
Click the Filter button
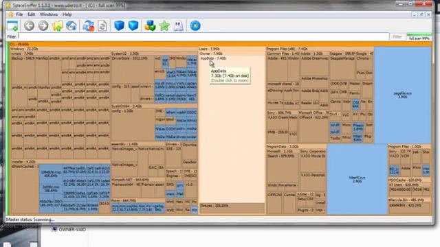click(397, 36)
